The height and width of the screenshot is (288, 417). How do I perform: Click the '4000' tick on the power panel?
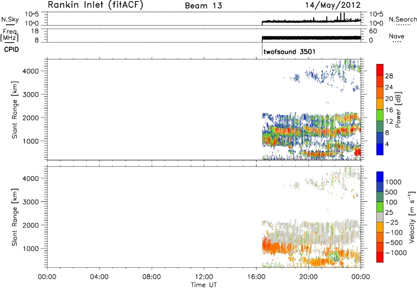31,71
